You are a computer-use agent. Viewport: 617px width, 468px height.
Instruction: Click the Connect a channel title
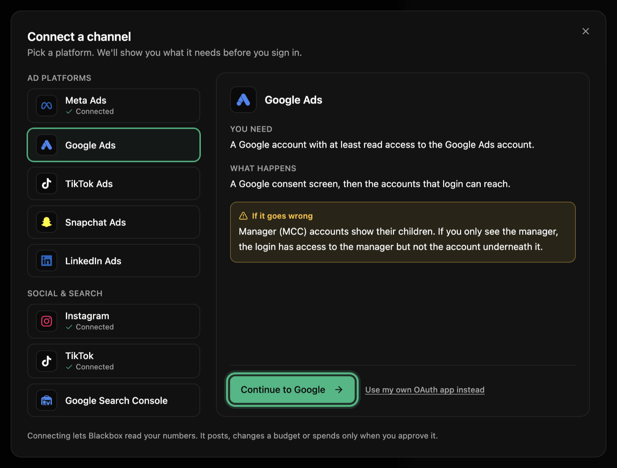79,37
